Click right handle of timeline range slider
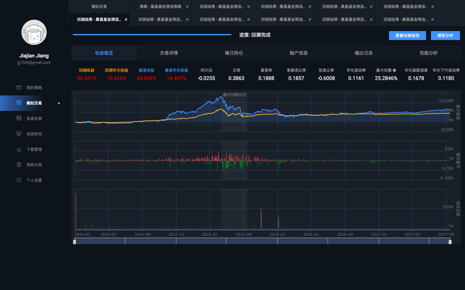The height and width of the screenshot is (290, 465). 450,242
